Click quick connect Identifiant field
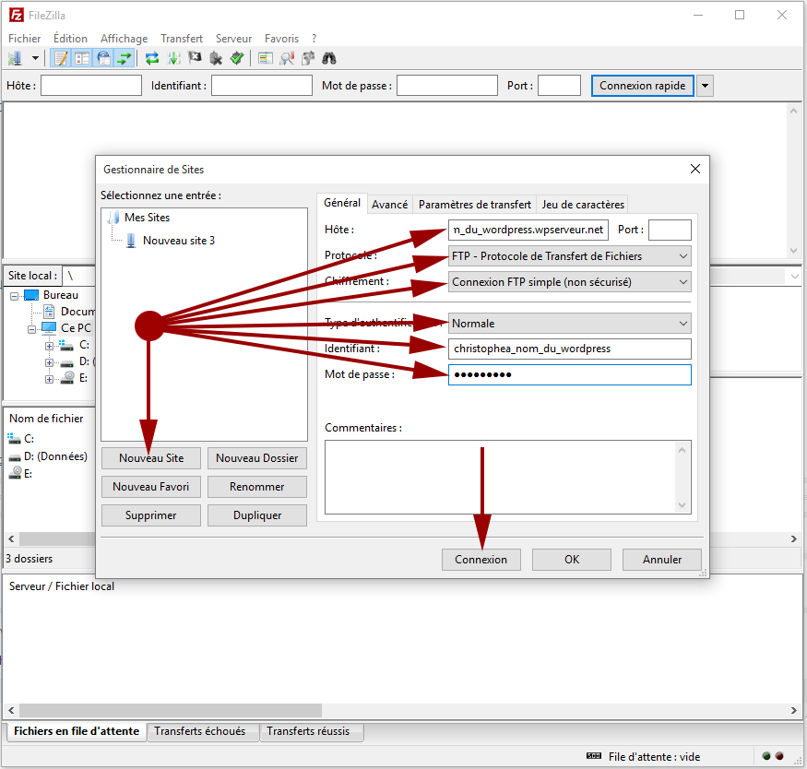The image size is (807, 769). [x=261, y=86]
